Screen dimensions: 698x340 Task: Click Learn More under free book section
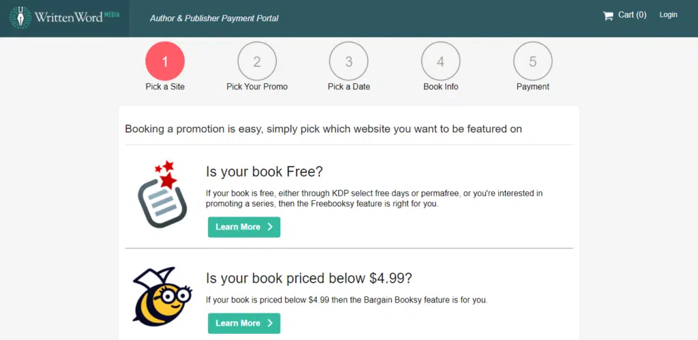coord(244,227)
